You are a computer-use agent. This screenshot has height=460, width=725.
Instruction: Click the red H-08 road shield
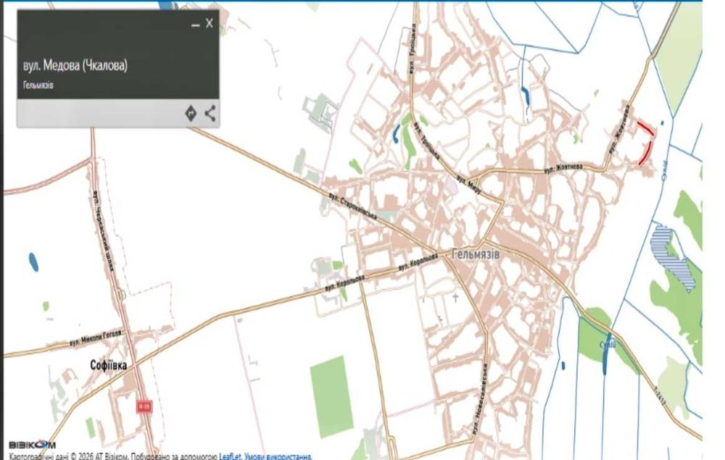coord(144,407)
